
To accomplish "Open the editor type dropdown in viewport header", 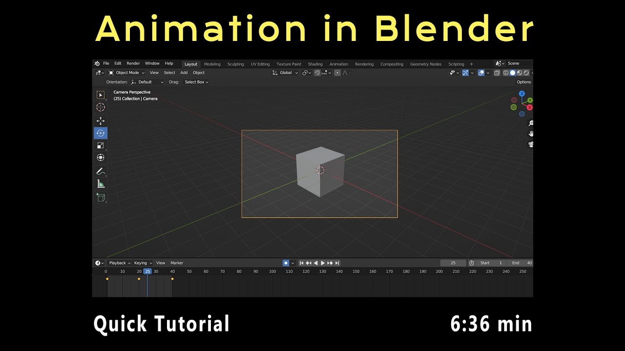I will 100,73.
